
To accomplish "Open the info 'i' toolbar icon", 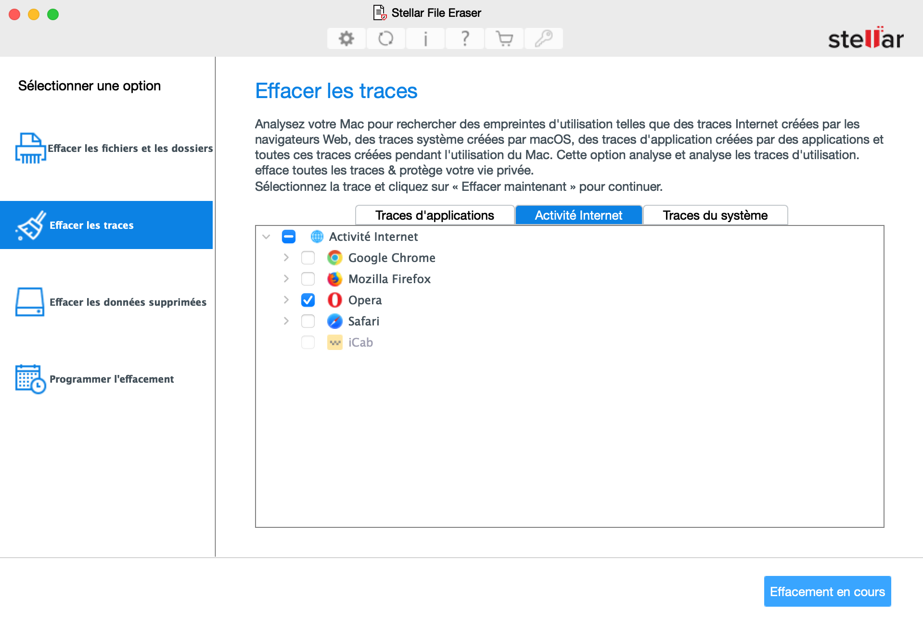I will point(425,38).
